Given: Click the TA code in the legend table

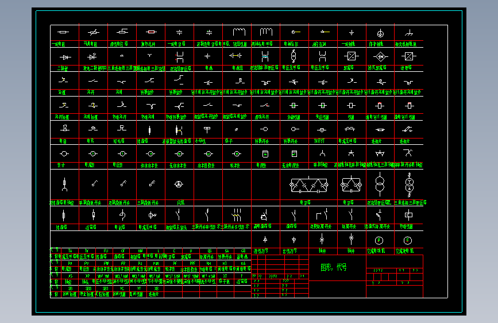Looking at the screenshot, I should click(x=70, y=251).
